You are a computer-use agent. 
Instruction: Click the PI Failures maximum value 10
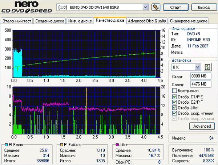coord(102,156)
